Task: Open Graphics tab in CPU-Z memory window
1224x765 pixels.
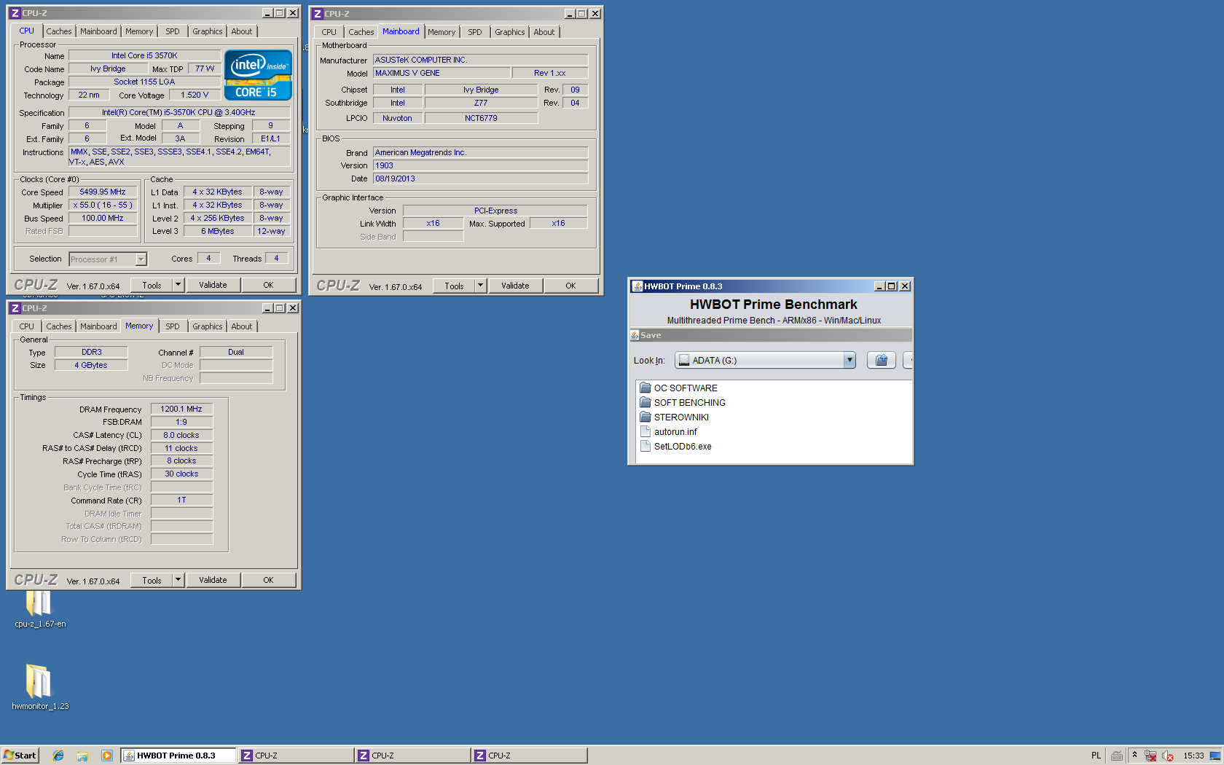Action: coord(208,326)
